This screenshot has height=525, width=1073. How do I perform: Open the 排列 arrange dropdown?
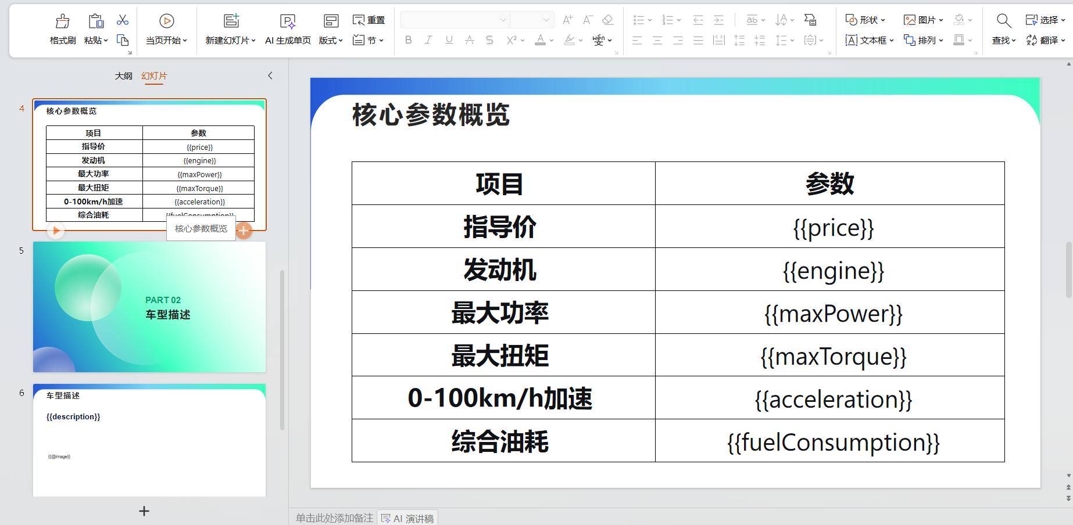pos(923,40)
